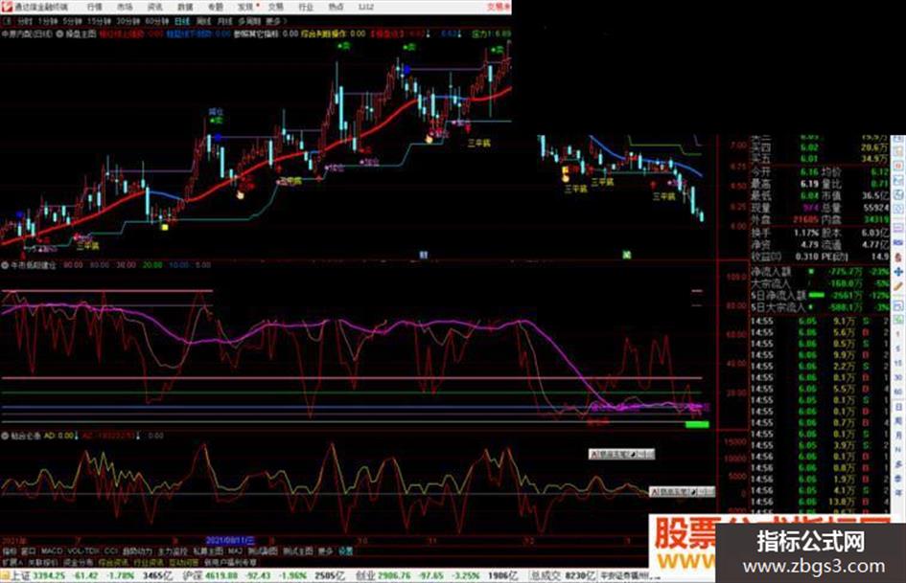The height and width of the screenshot is (583, 906).
Task: Click the green marker below the right chart
Action: pos(627,255)
